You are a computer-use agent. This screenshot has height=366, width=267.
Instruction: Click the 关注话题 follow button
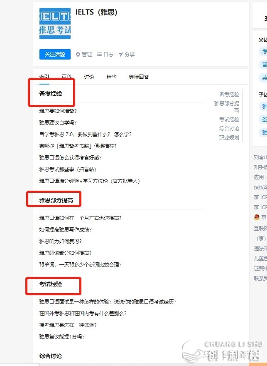55,55
